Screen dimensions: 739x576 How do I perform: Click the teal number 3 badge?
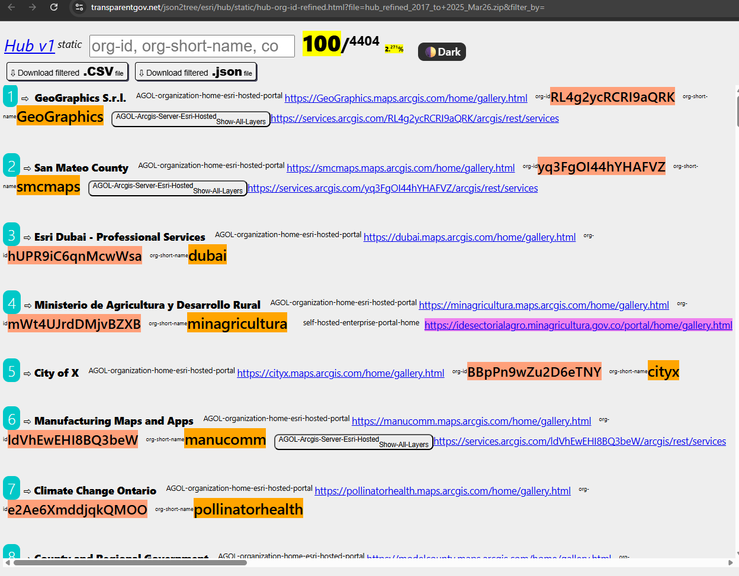(x=11, y=235)
